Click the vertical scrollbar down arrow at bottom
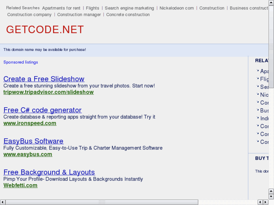This screenshot has width=274, height=205. (x=271, y=197)
